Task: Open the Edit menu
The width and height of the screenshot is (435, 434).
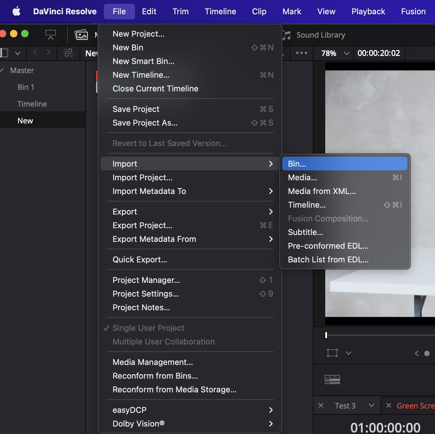Action: [x=149, y=12]
